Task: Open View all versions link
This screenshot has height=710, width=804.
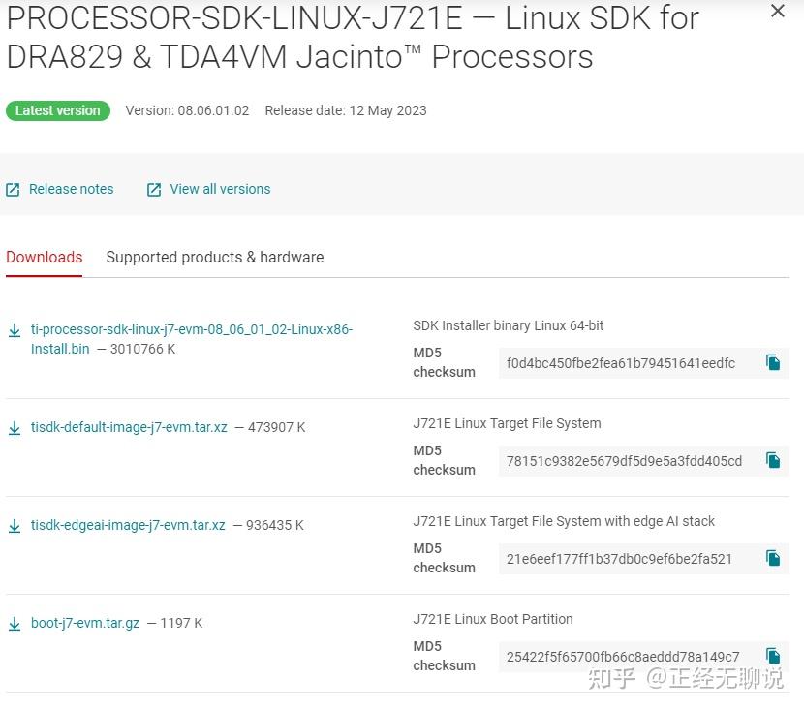Action: (220, 189)
